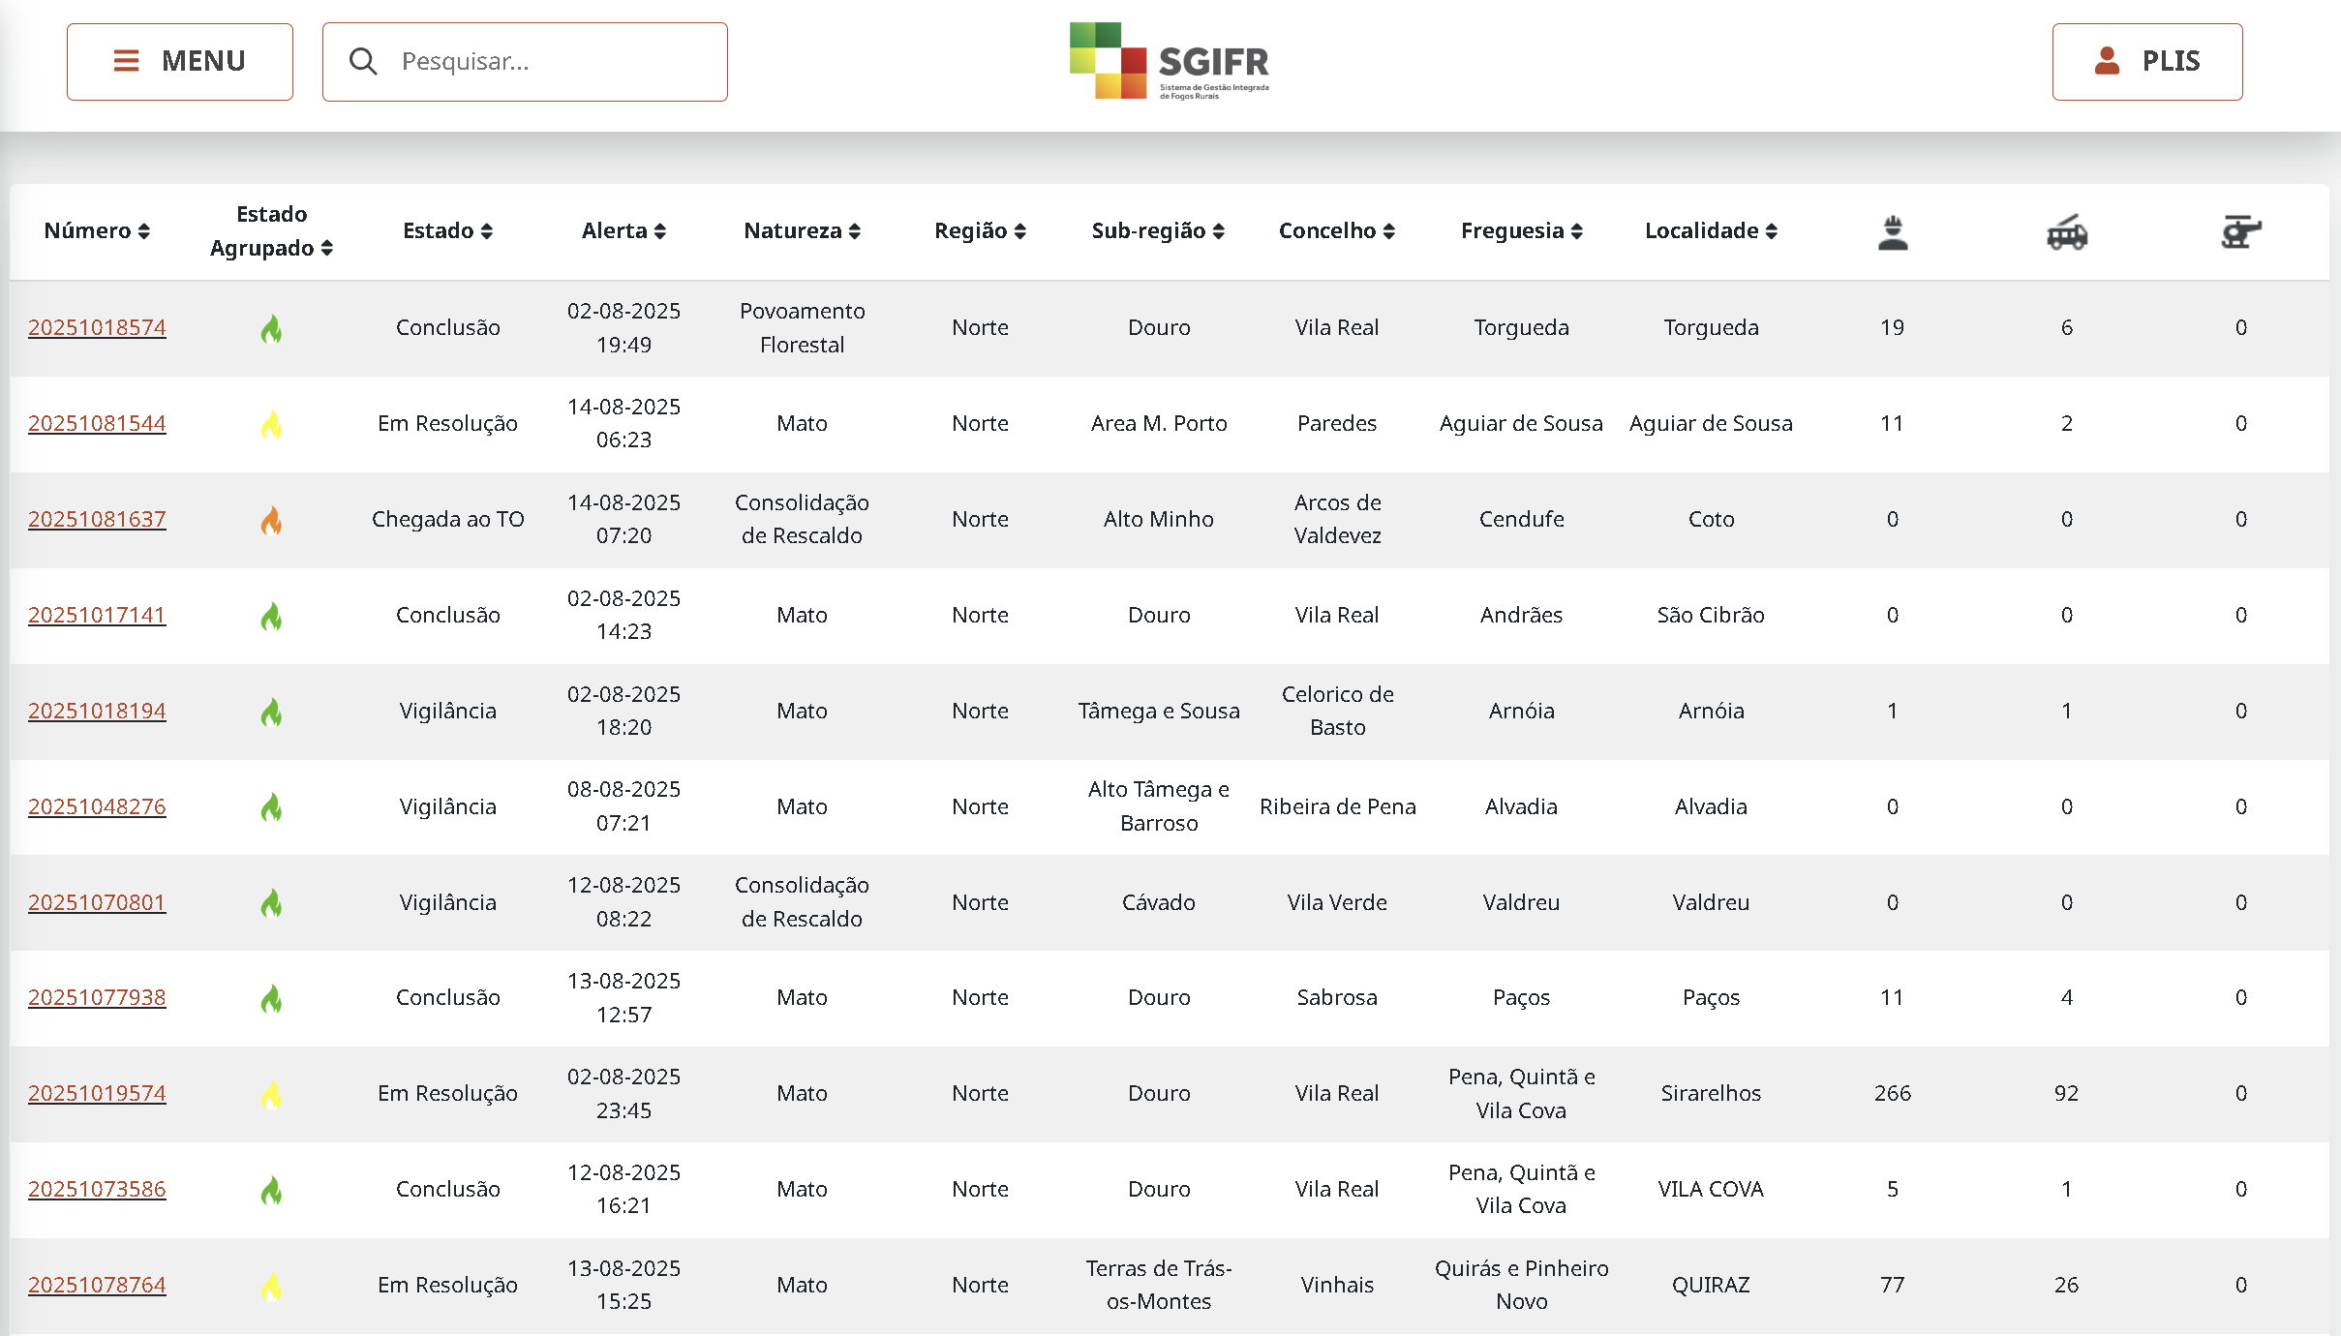Open incident 20251078764
This screenshot has width=2341, height=1336.
click(x=97, y=1286)
